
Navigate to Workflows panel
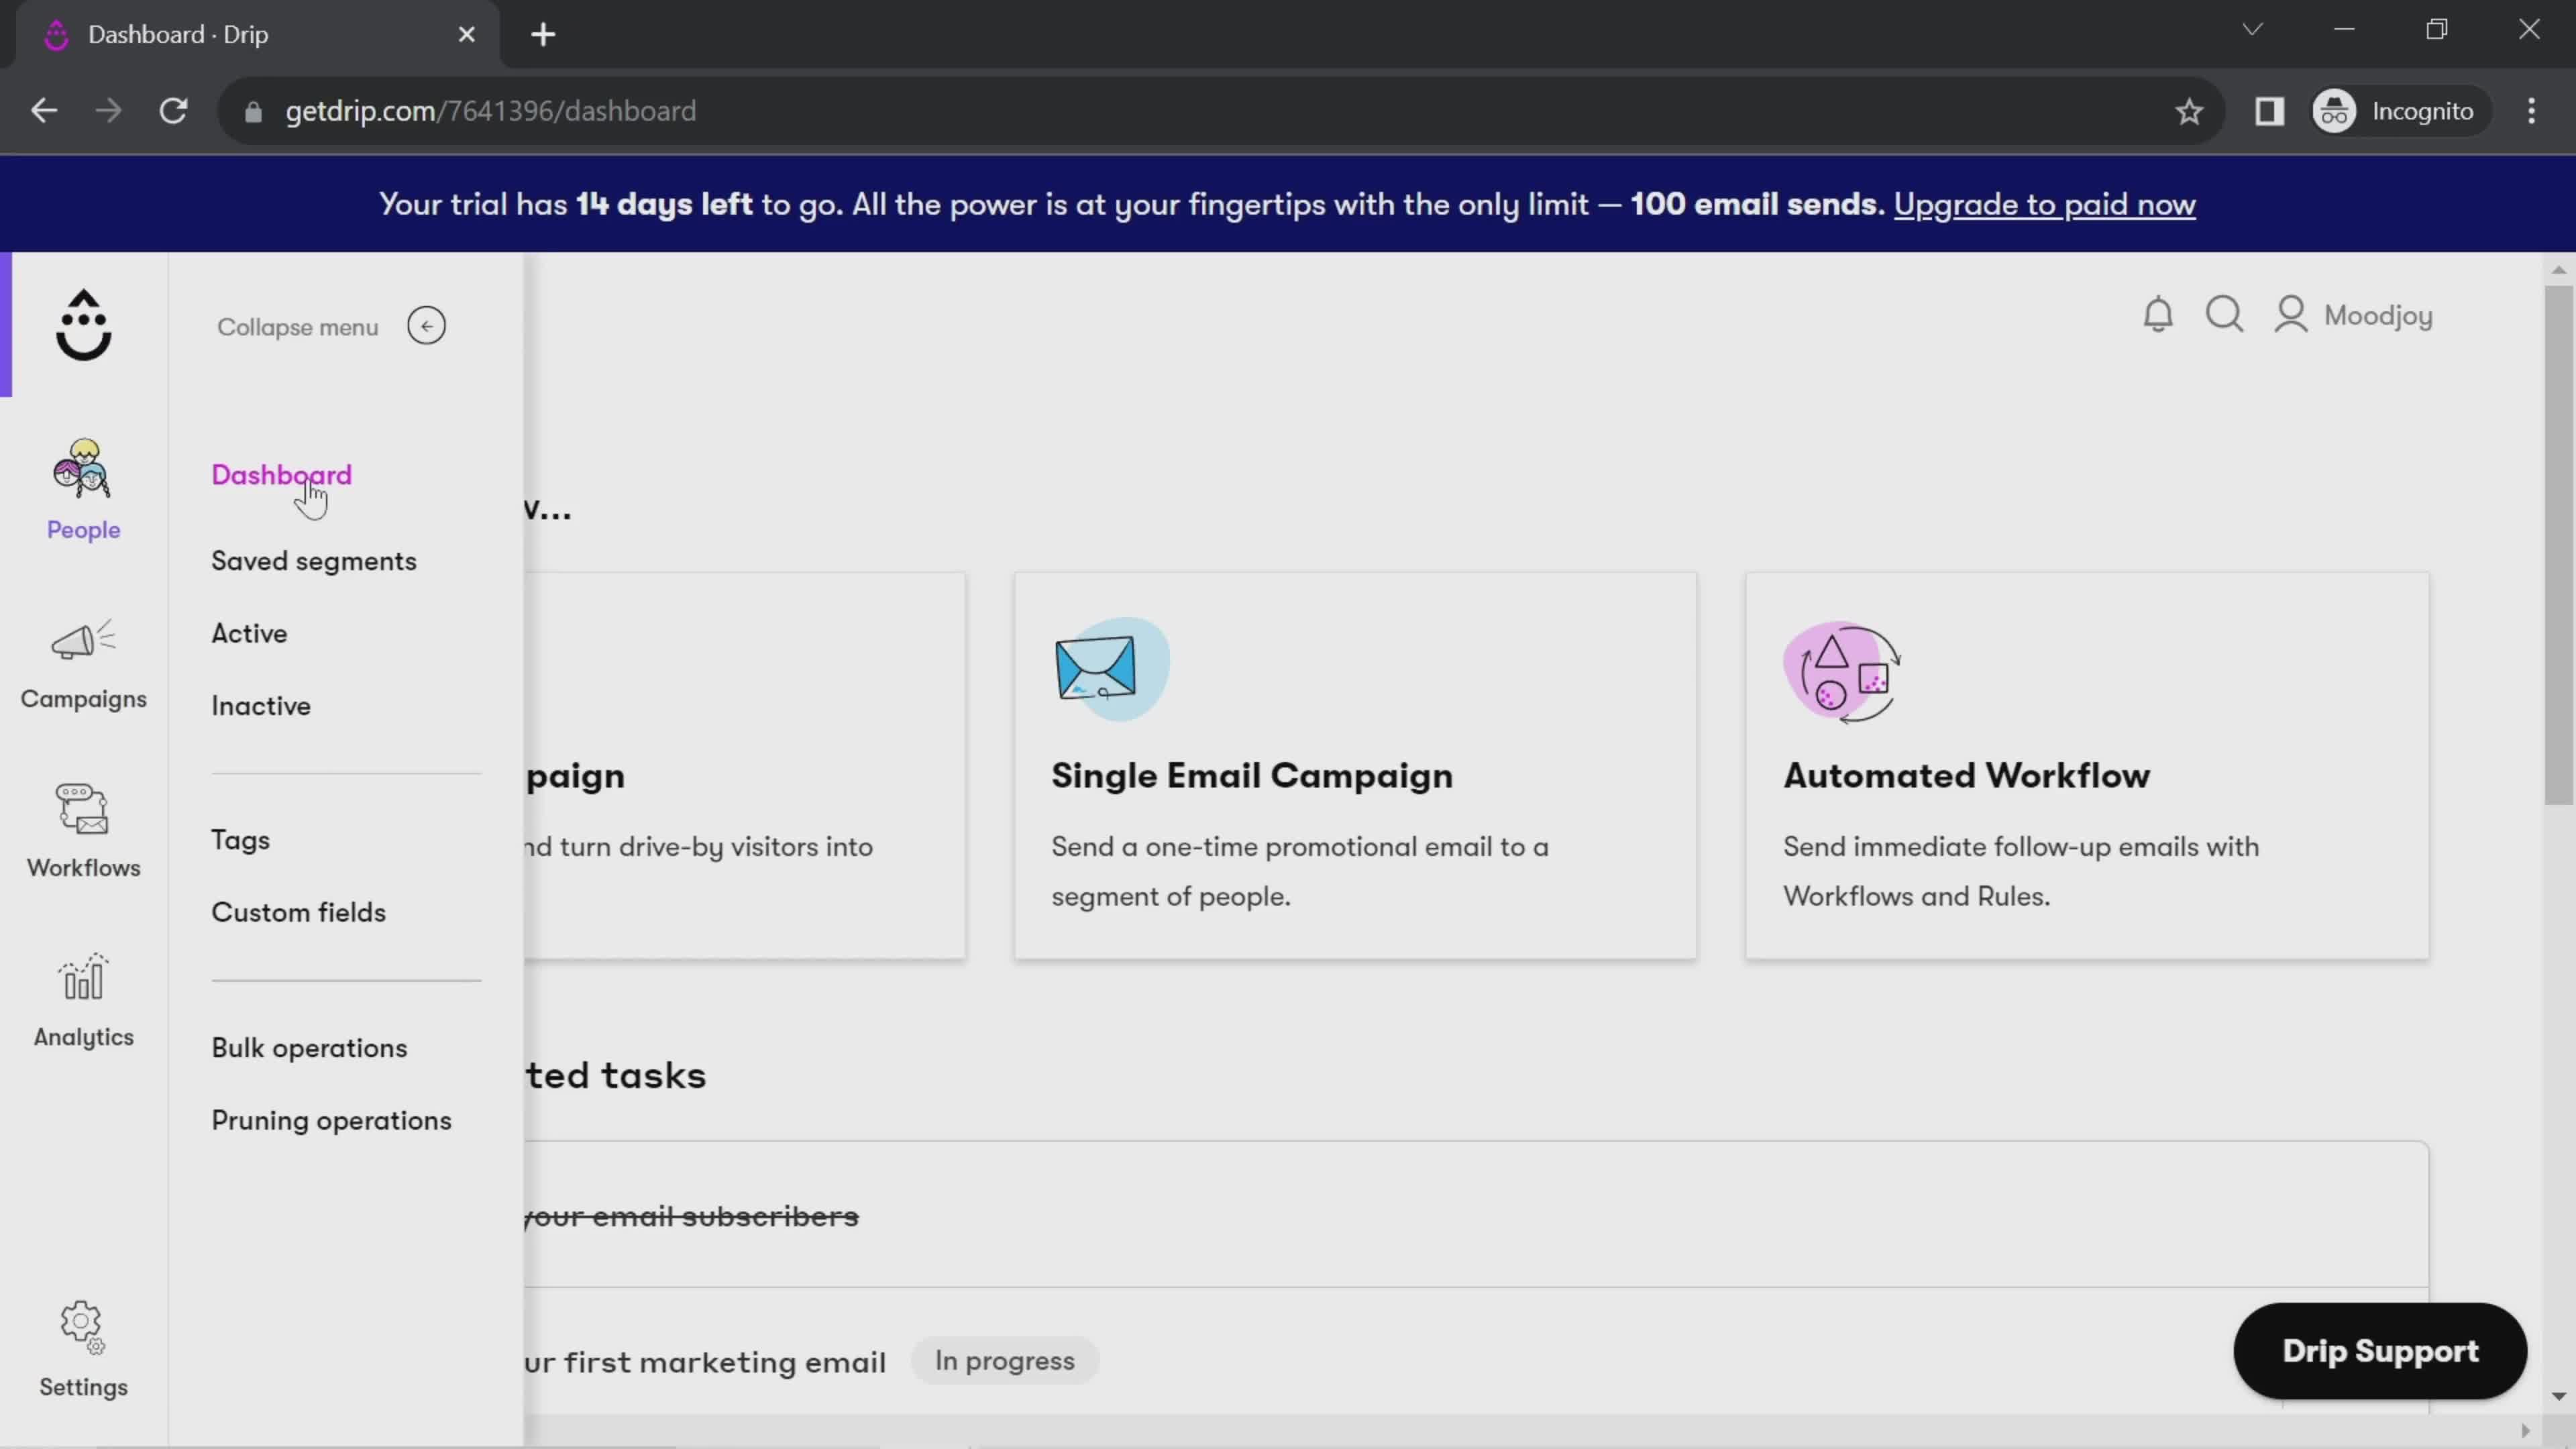pos(83,826)
